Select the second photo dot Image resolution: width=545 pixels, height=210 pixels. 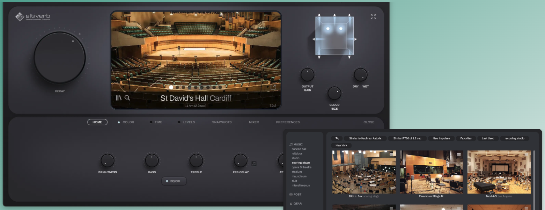coord(177,87)
